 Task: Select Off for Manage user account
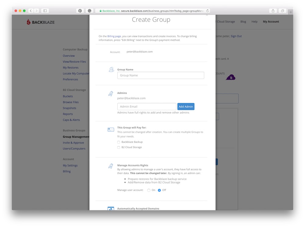[x=159, y=190]
